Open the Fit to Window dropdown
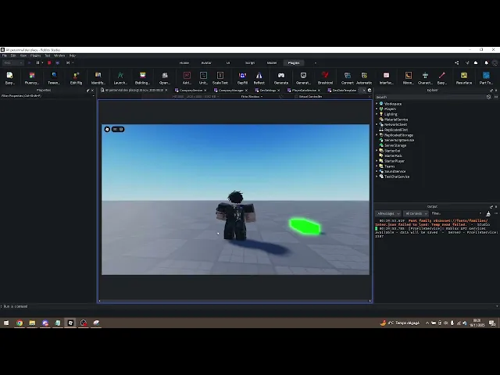The width and height of the screenshot is (500, 375). 252,97
